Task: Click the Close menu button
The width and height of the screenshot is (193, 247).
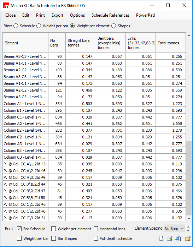Action: pyautogui.click(x=11, y=15)
